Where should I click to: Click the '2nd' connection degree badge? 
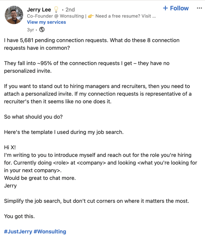70,9
